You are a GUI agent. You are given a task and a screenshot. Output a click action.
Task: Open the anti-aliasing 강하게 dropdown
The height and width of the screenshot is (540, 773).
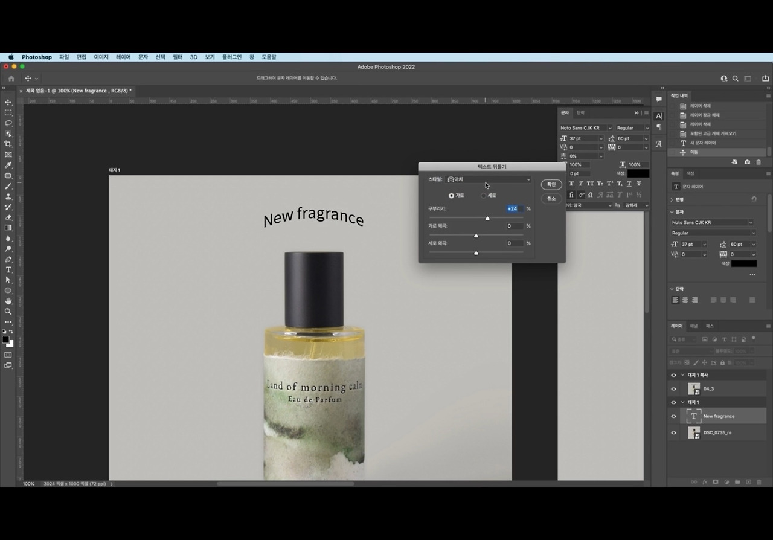[x=637, y=205]
